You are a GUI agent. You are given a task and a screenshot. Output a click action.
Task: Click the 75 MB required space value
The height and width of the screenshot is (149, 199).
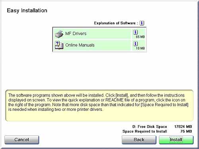click(x=186, y=132)
